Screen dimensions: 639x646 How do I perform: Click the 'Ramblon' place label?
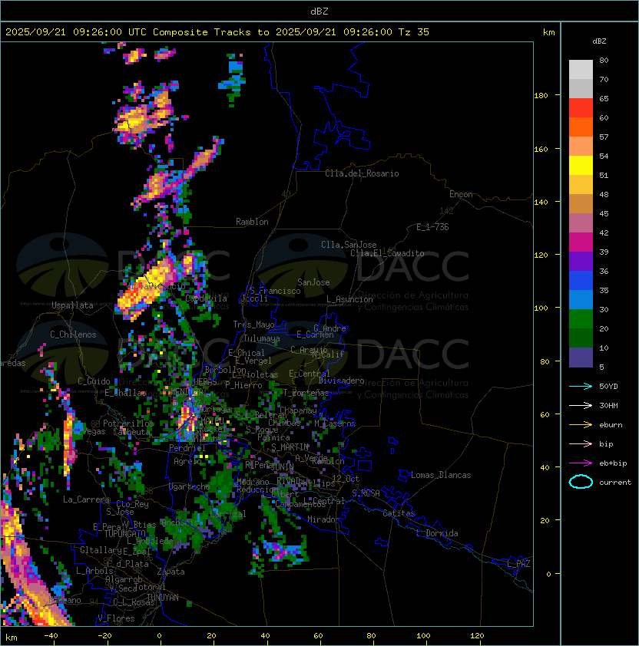pyautogui.click(x=252, y=222)
